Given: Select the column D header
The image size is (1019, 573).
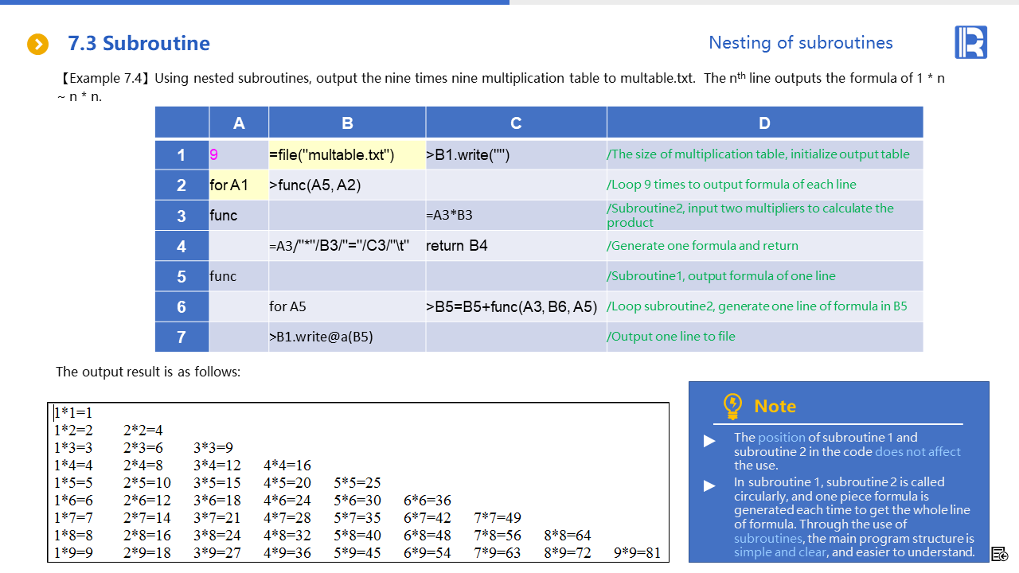Looking at the screenshot, I should tap(764, 123).
